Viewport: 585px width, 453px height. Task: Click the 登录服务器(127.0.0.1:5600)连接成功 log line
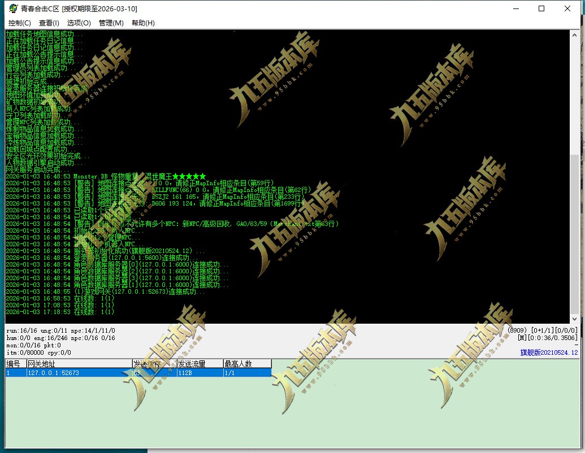(102, 258)
